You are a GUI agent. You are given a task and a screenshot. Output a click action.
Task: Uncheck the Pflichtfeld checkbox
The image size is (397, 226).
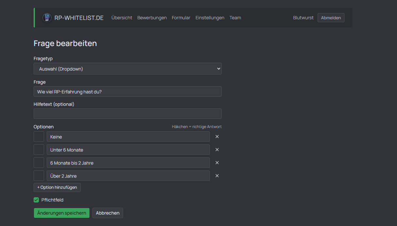pos(36,200)
